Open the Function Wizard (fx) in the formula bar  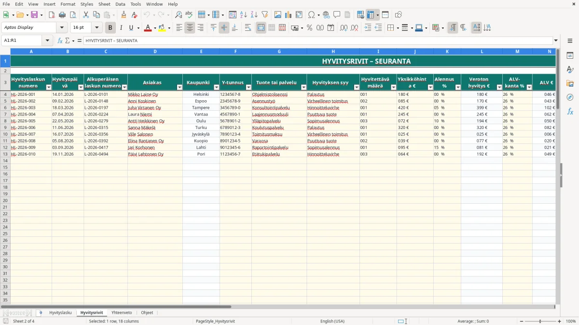60,40
